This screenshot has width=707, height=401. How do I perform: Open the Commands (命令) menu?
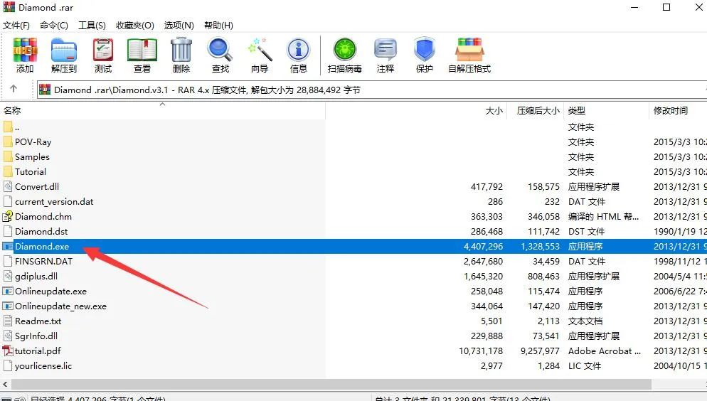point(53,25)
